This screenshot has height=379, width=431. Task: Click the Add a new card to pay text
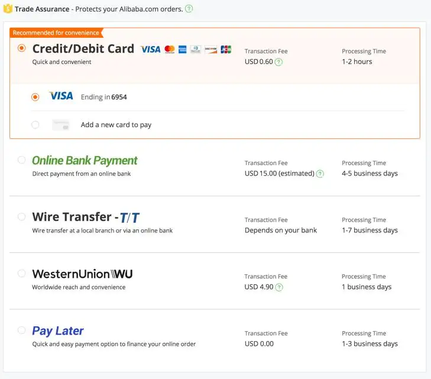pos(116,125)
